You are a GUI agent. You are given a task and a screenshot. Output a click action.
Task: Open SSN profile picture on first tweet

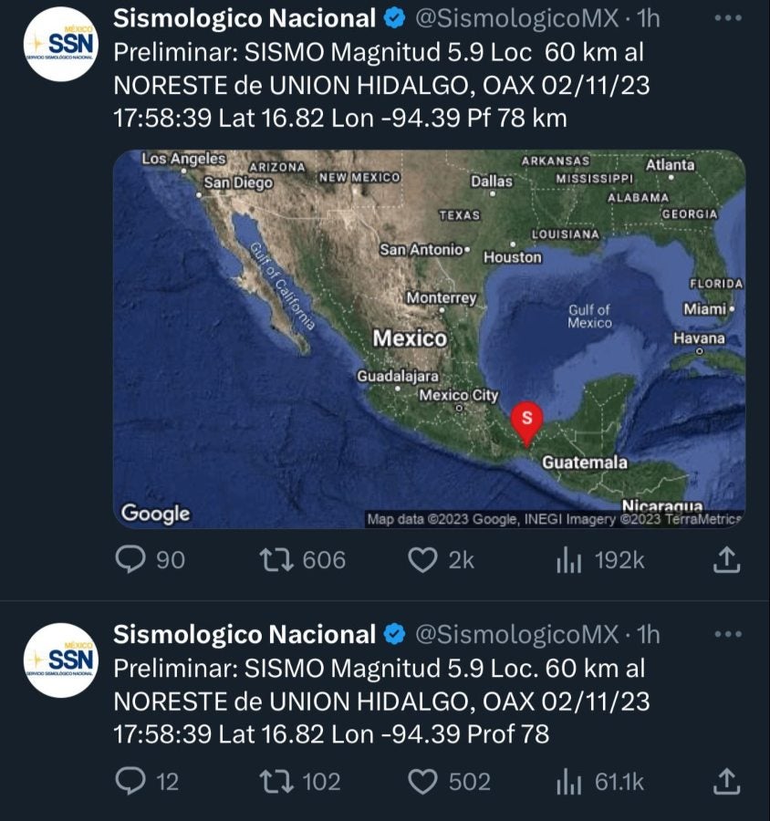[59, 44]
